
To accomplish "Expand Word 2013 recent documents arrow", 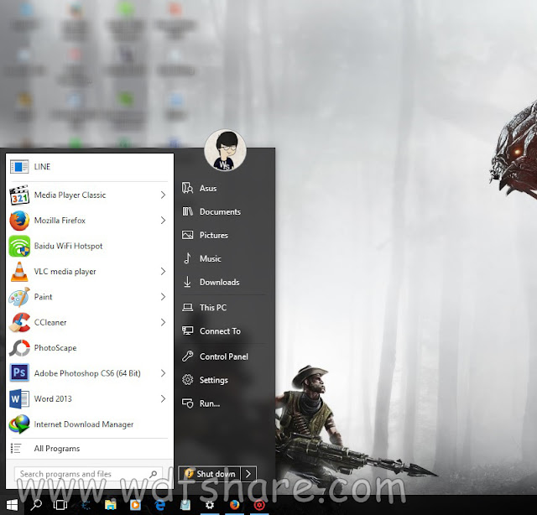I will [x=163, y=399].
